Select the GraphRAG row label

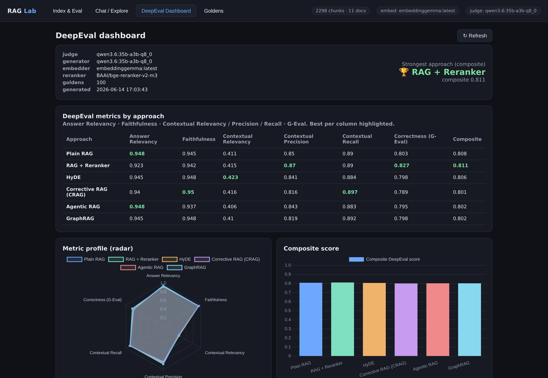[x=80, y=219]
